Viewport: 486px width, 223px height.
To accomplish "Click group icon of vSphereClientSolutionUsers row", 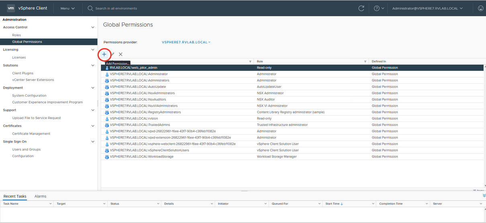I will tap(107, 150).
